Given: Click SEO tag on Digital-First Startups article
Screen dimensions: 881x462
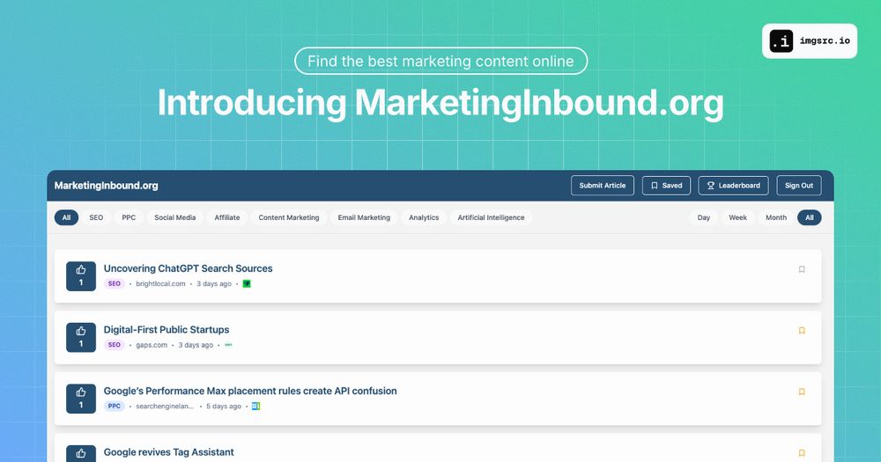Looking at the screenshot, I should click(x=114, y=345).
